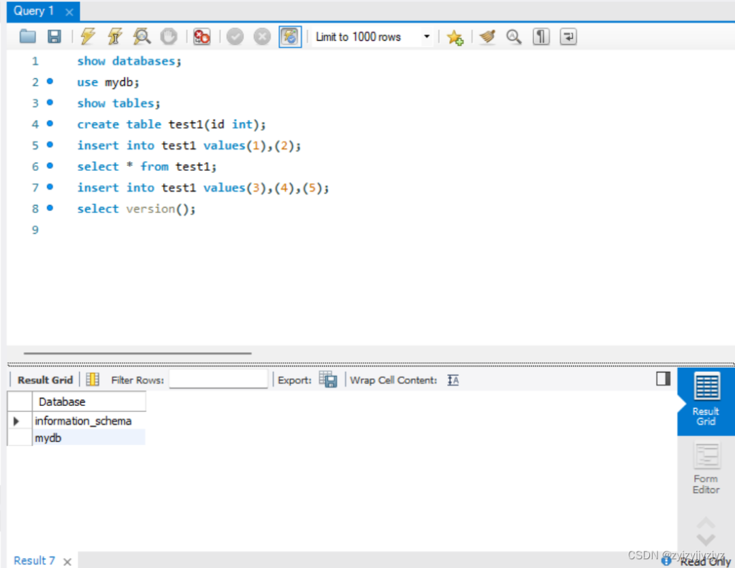Stop query execution hand icon
Image resolution: width=735 pixels, height=568 pixels.
[169, 37]
